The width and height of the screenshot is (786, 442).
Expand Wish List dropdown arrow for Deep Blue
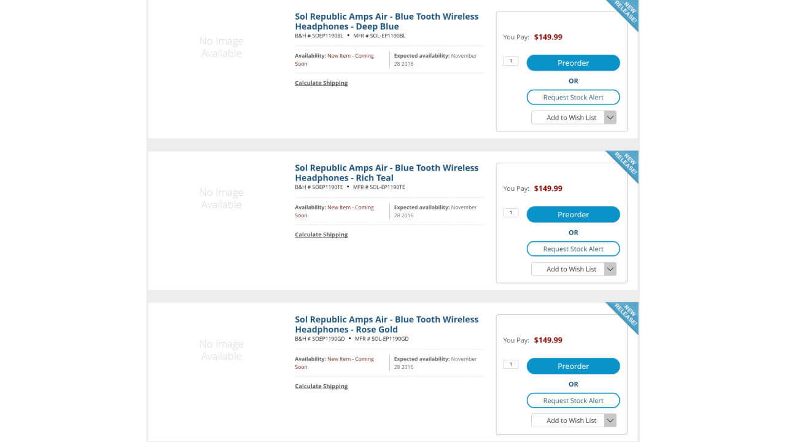610,118
